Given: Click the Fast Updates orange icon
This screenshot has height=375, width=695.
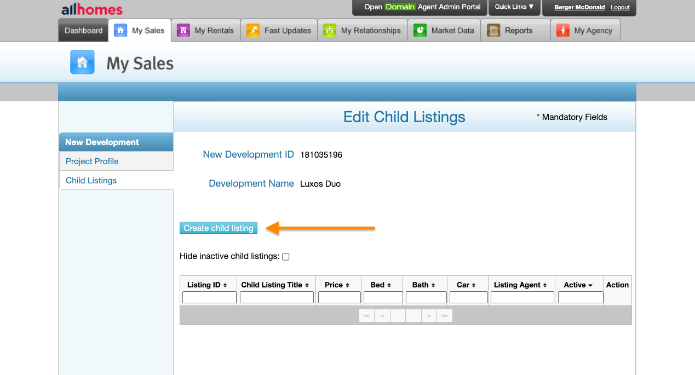Looking at the screenshot, I should tap(252, 31).
